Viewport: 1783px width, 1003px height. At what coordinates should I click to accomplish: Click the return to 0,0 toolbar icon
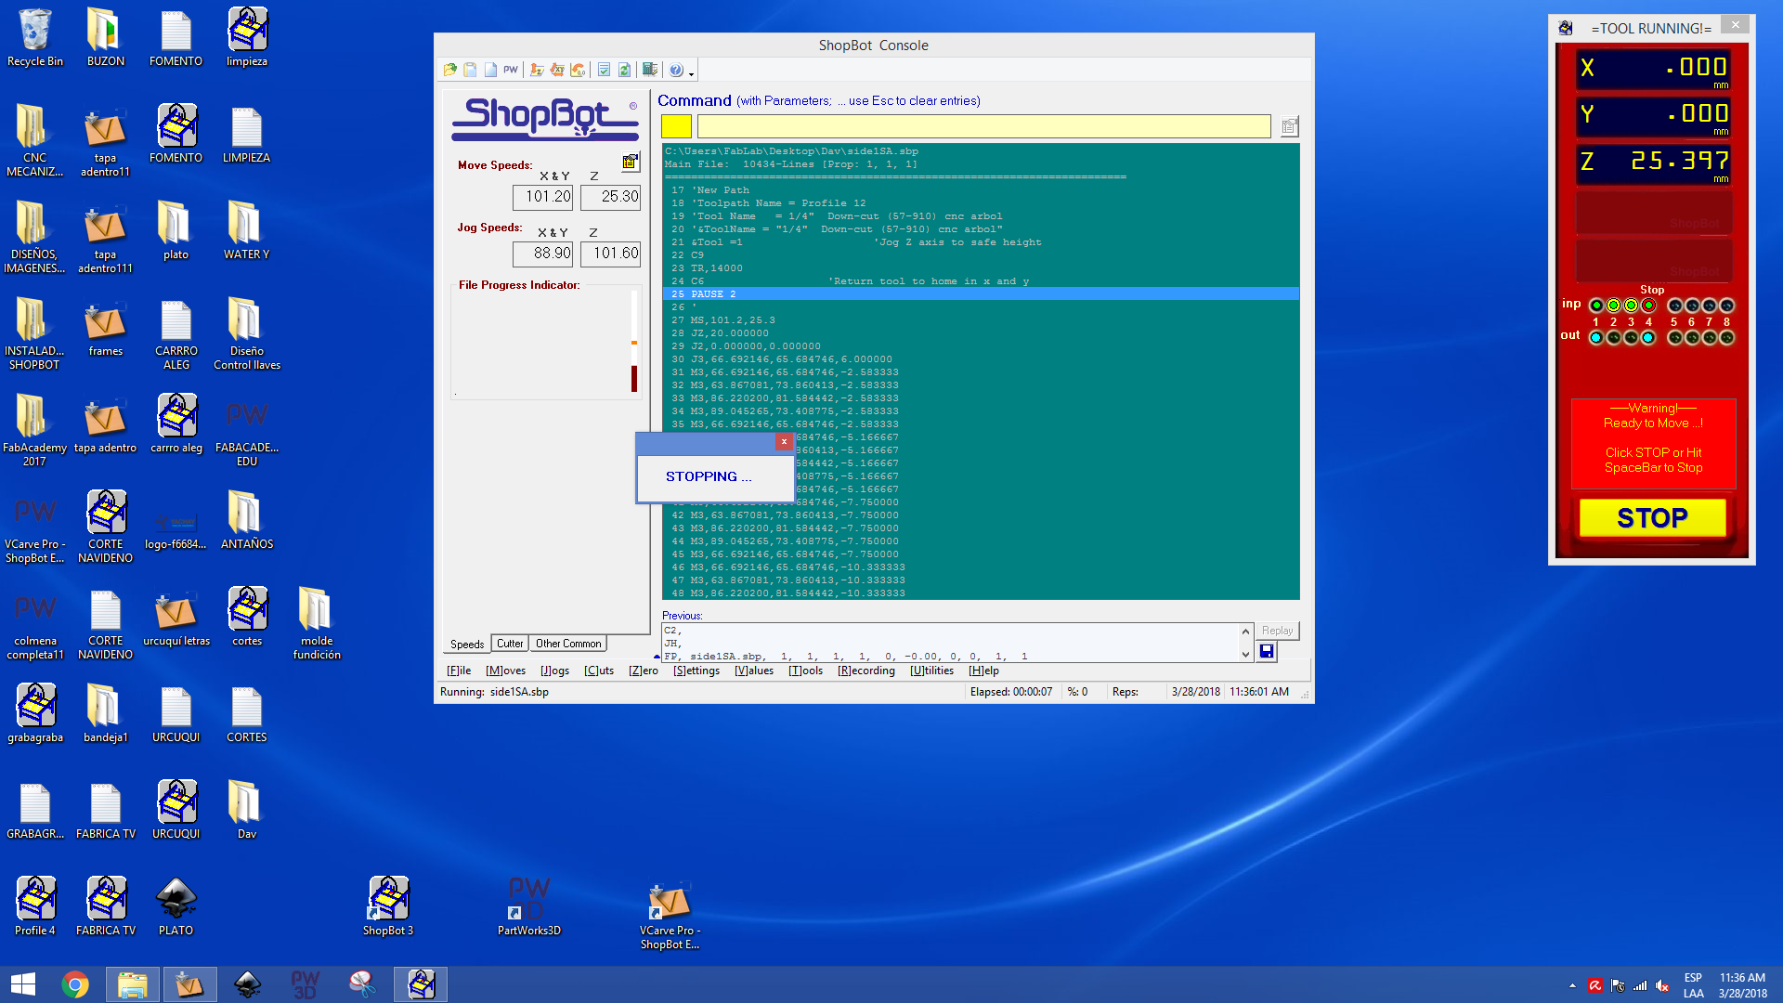[x=578, y=70]
